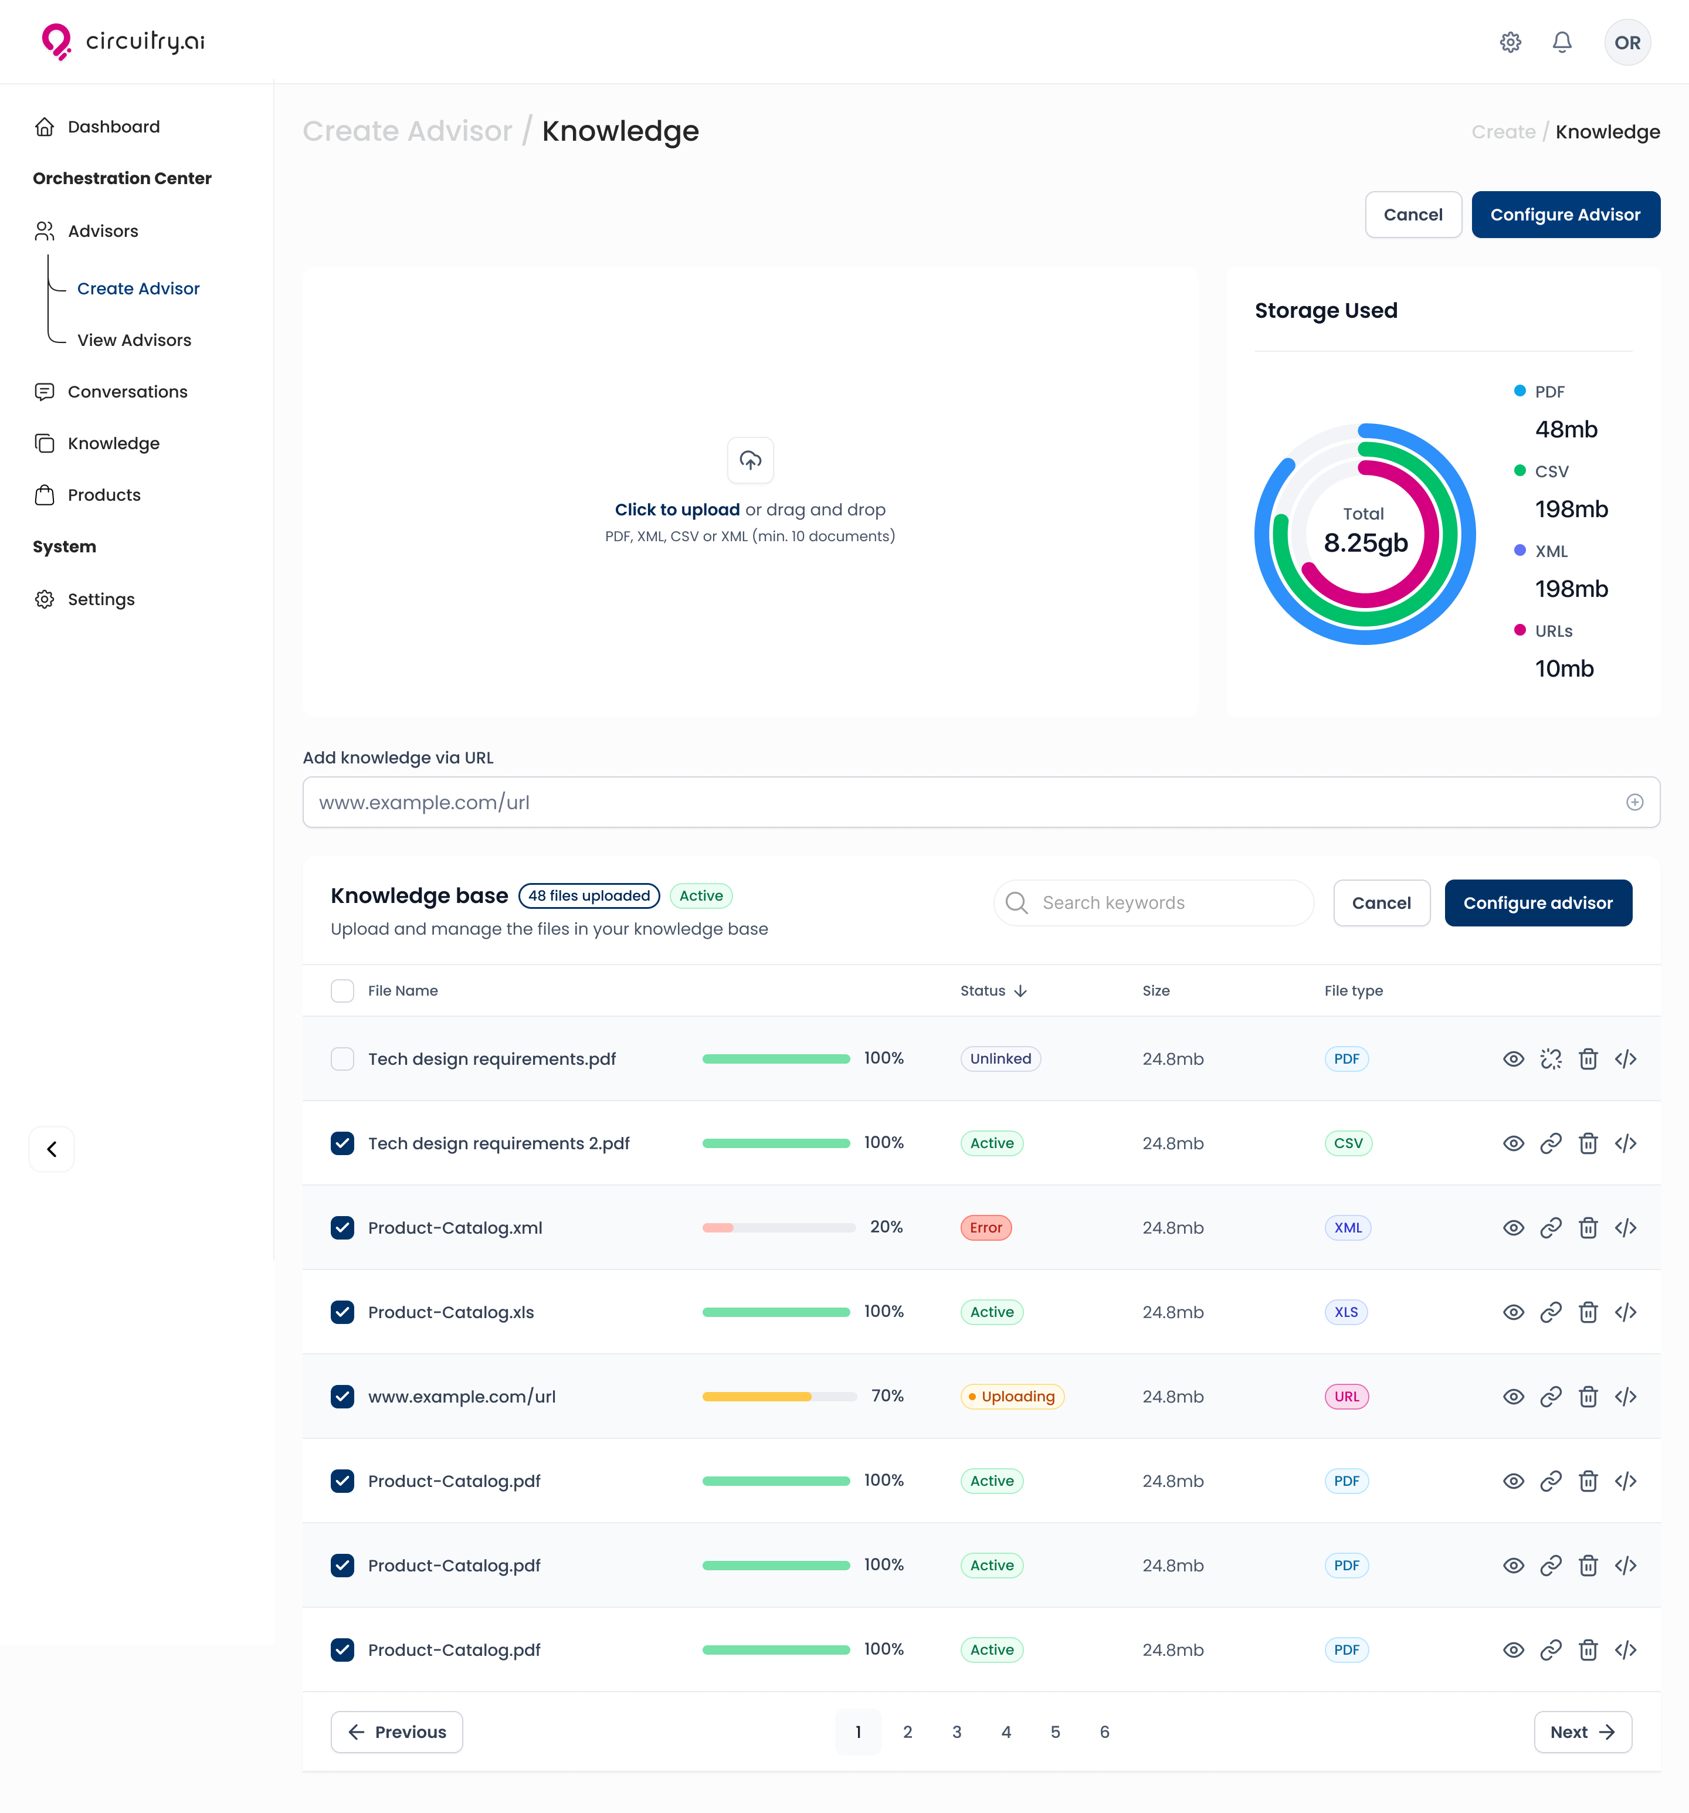Uncheck the Product-Catalog.xml checkbox
Screen dimensions: 1689x1813
pos(342,1227)
